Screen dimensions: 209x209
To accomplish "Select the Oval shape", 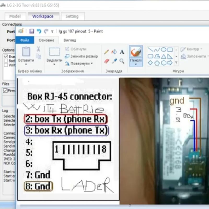I will coord(164,49).
